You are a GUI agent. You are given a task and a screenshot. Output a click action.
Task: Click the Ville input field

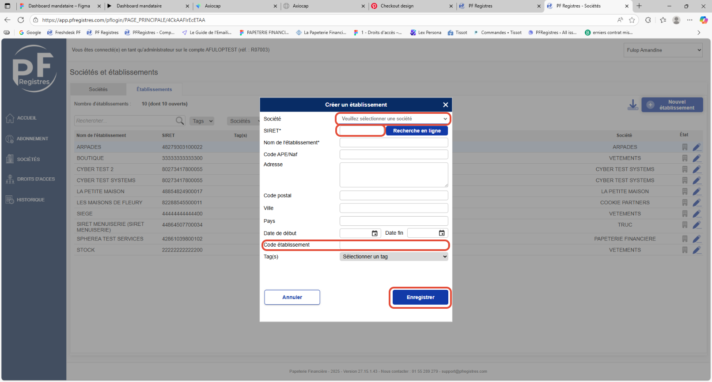[x=394, y=208]
